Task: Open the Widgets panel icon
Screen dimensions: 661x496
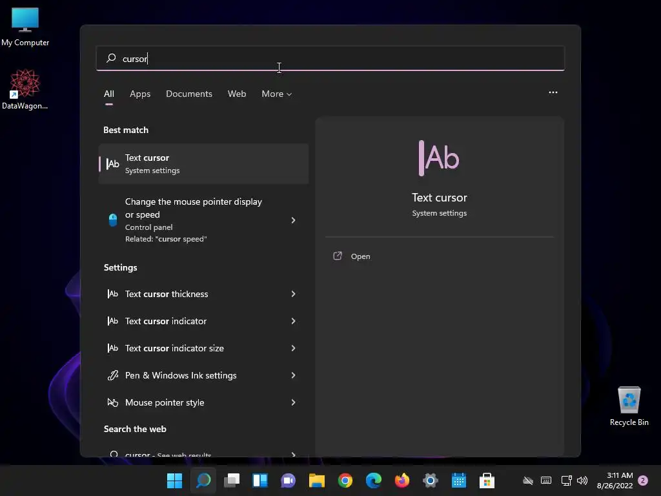Action: point(260,480)
